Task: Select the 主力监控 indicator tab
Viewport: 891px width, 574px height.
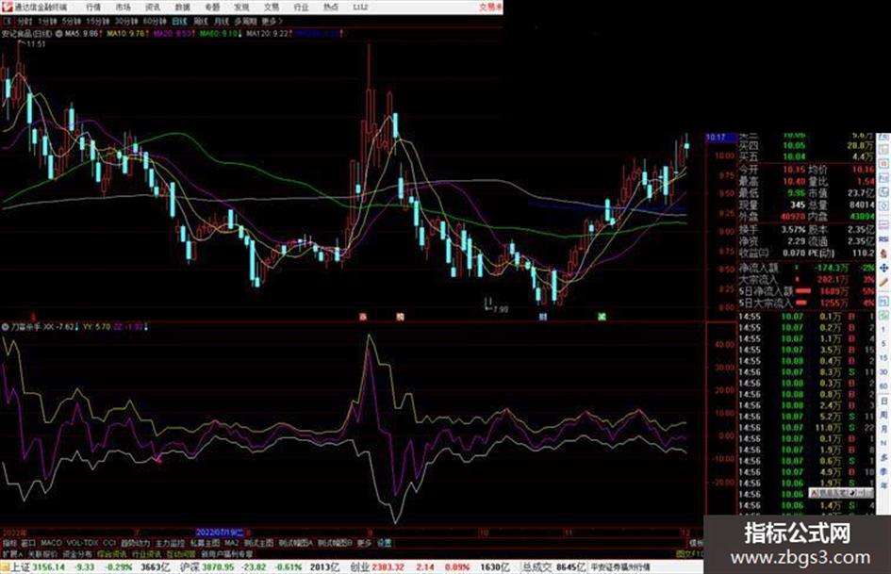Action: coord(170,543)
